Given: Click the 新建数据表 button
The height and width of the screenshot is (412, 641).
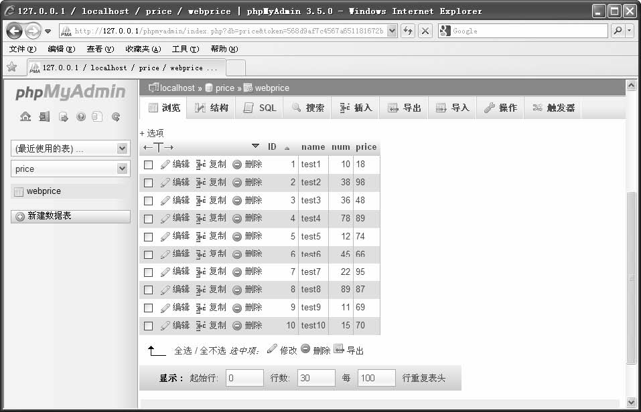Looking at the screenshot, I should [70, 217].
